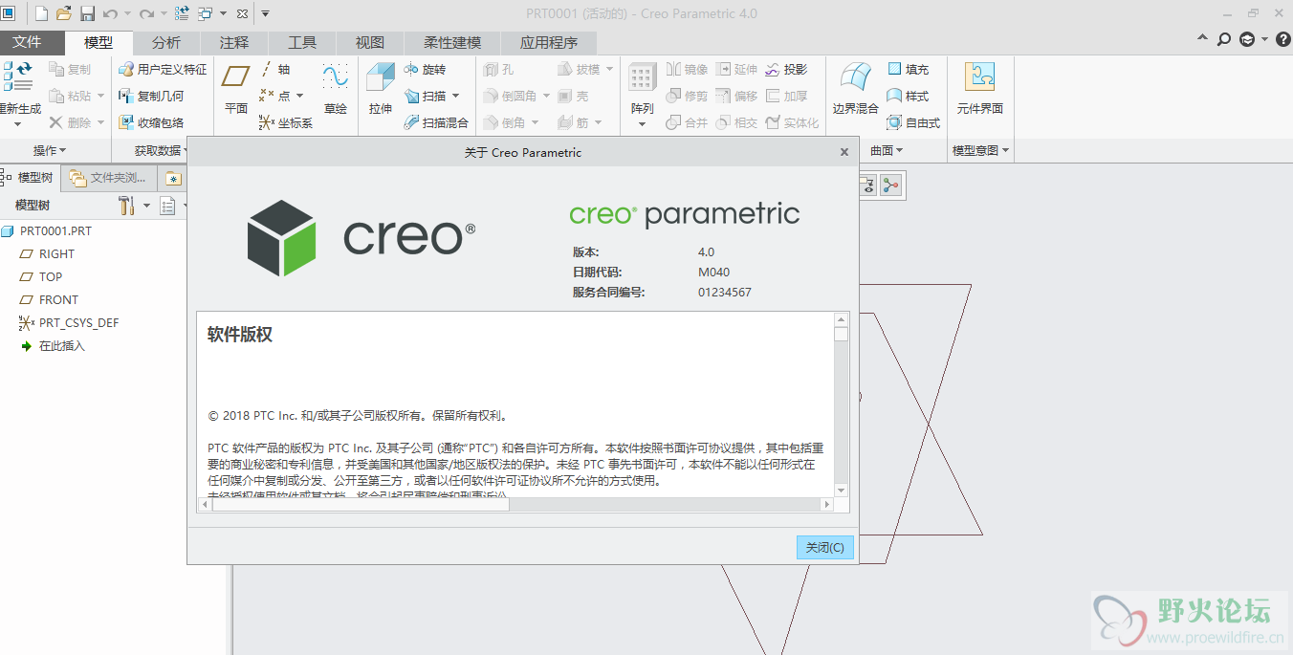Switch to the 分析 ribbon tab

pos(165,43)
